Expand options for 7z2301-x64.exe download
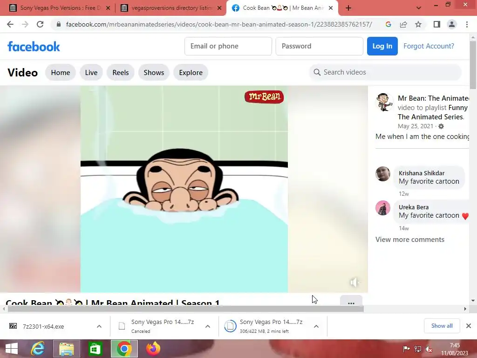 click(x=99, y=326)
